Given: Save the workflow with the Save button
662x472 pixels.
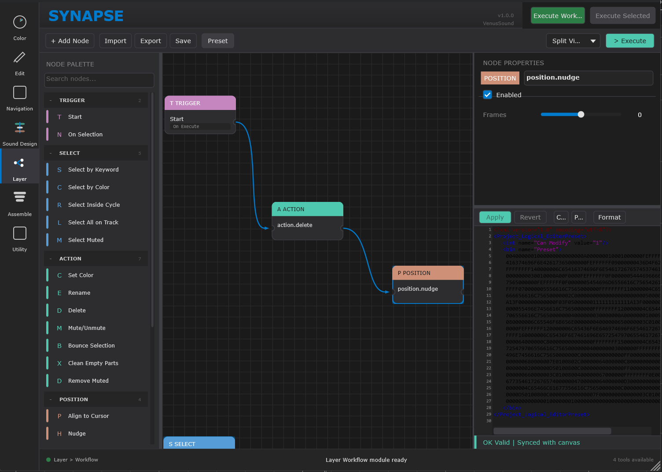Looking at the screenshot, I should [x=183, y=41].
